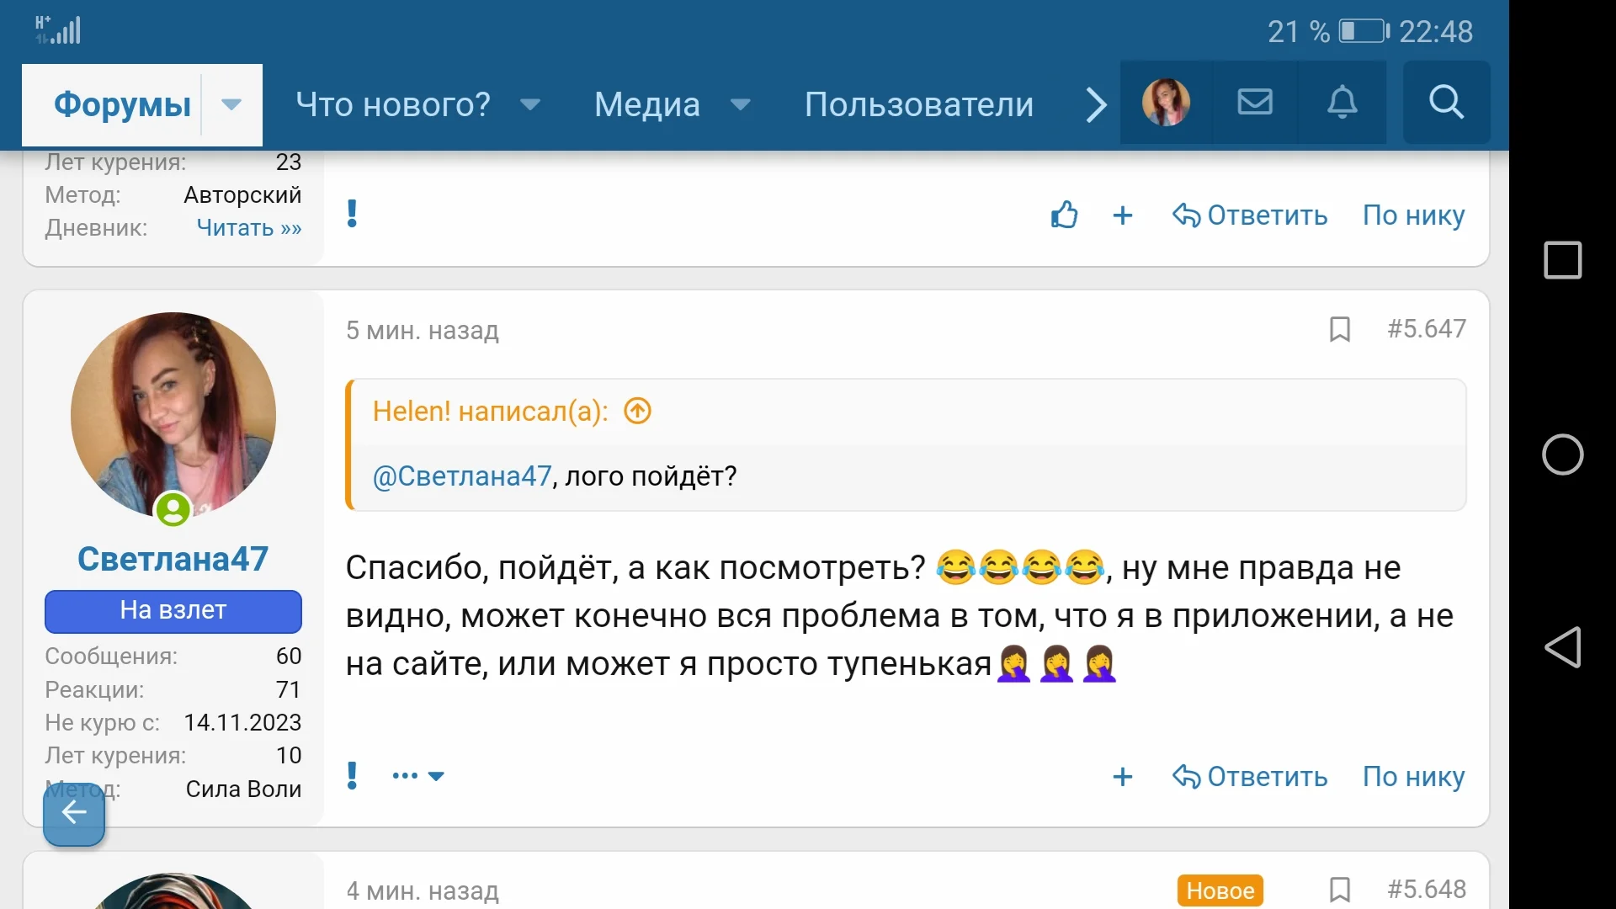Like the post with thumbs-up icon
This screenshot has height=909, width=1616.
(1064, 215)
